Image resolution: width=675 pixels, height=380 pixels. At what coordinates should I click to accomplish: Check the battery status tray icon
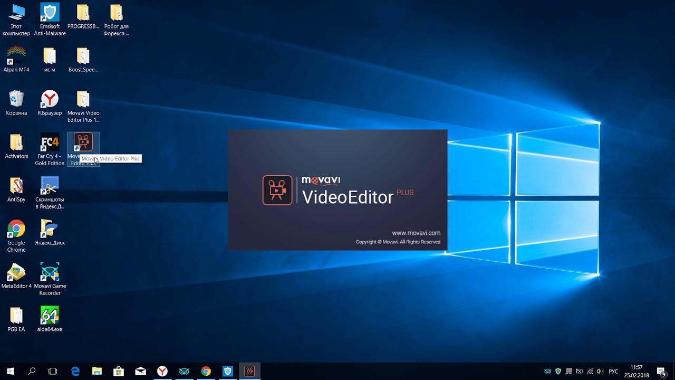point(579,372)
